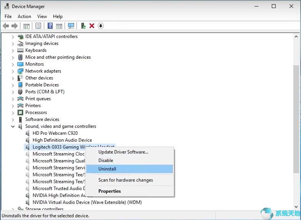
Task: Select the Microsoft Streaming Clock entry
Action: coord(58,154)
